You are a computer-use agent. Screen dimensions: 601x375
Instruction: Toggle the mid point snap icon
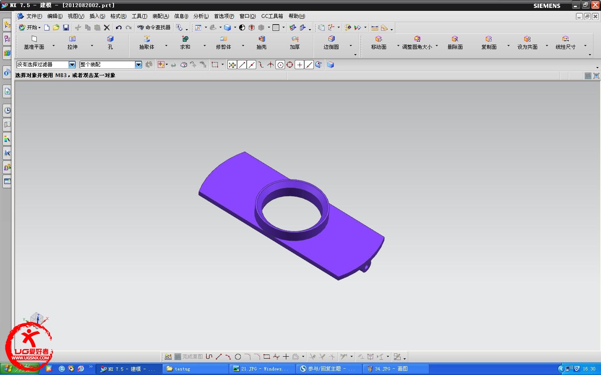tap(252, 65)
